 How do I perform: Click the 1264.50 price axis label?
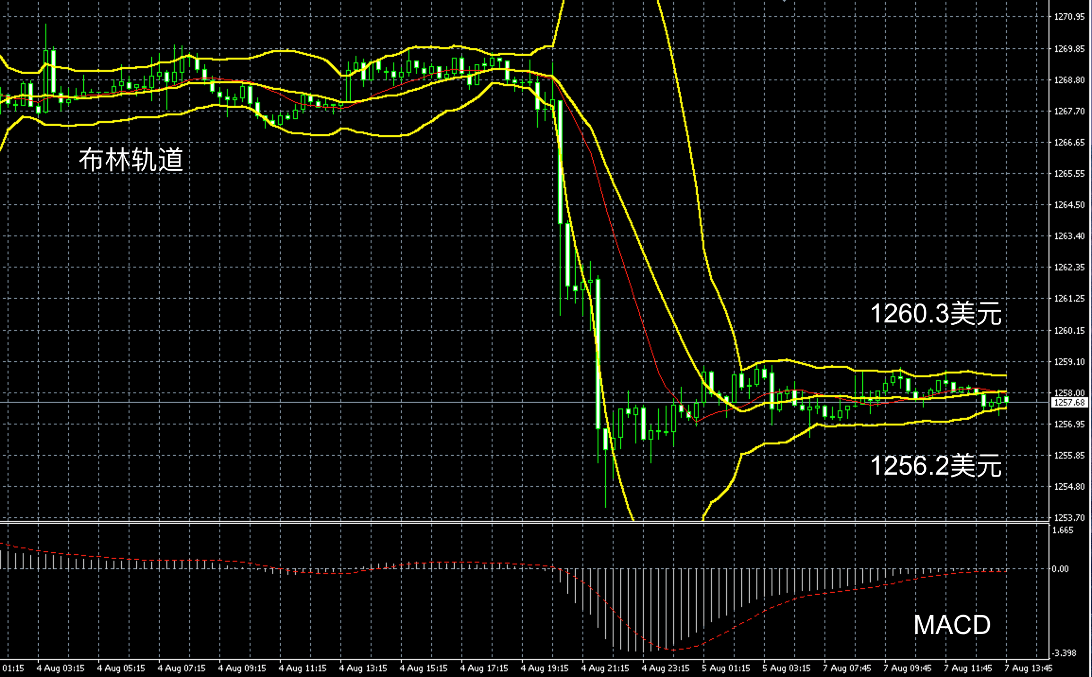1069,205
